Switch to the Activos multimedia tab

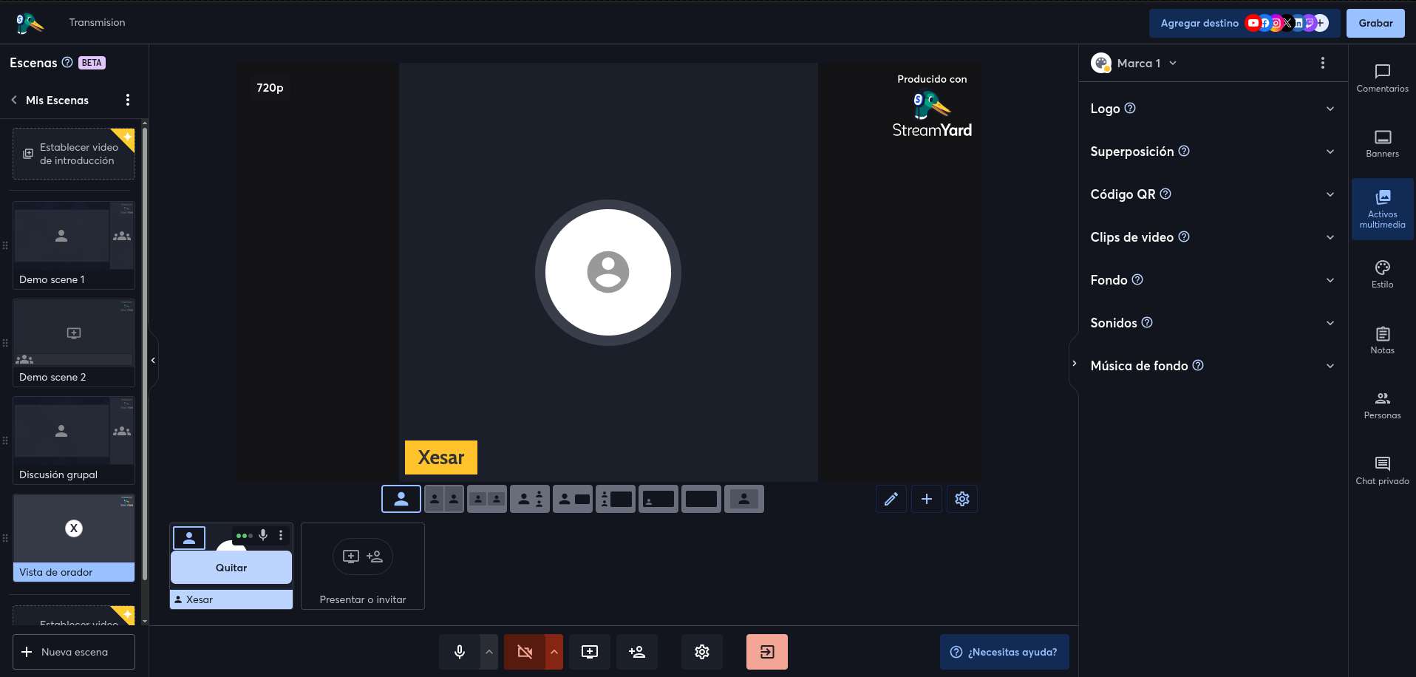click(x=1382, y=209)
